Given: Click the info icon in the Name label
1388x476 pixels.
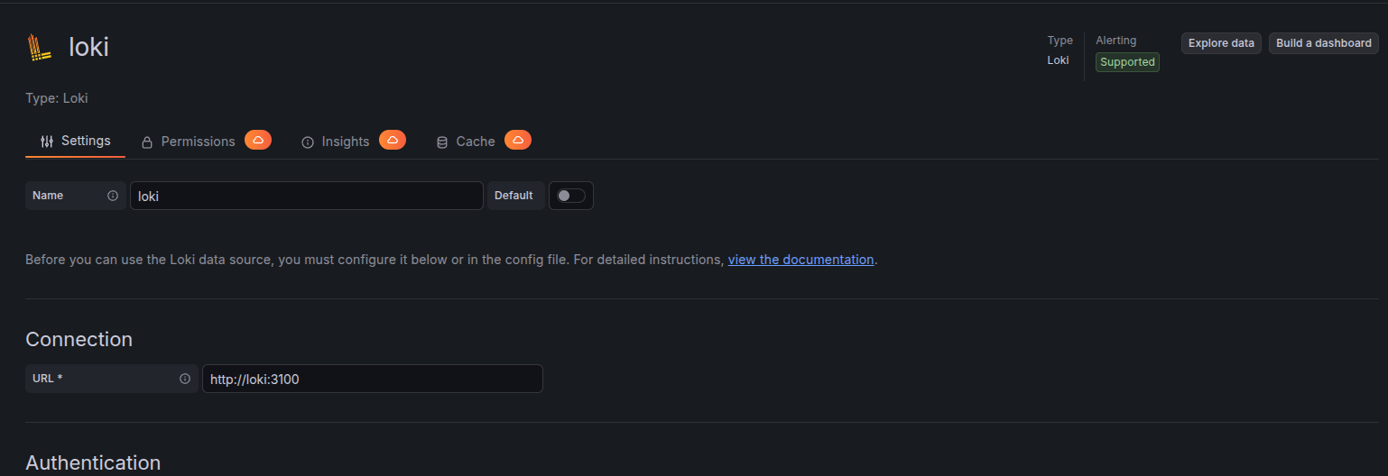Looking at the screenshot, I should 113,196.
